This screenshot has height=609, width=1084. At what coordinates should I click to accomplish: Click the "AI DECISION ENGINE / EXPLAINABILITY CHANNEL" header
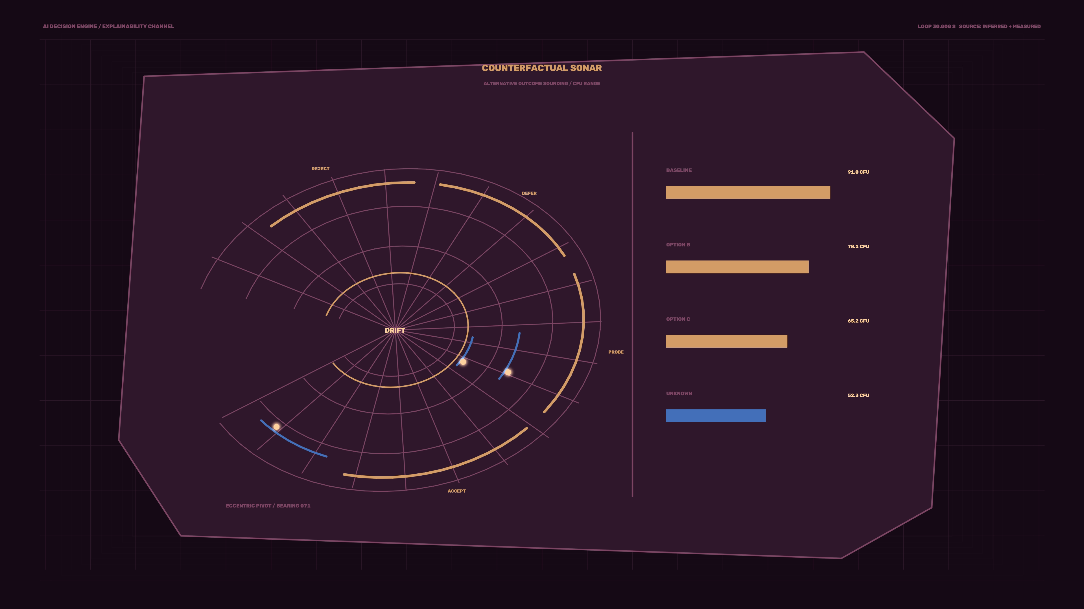tap(108, 27)
